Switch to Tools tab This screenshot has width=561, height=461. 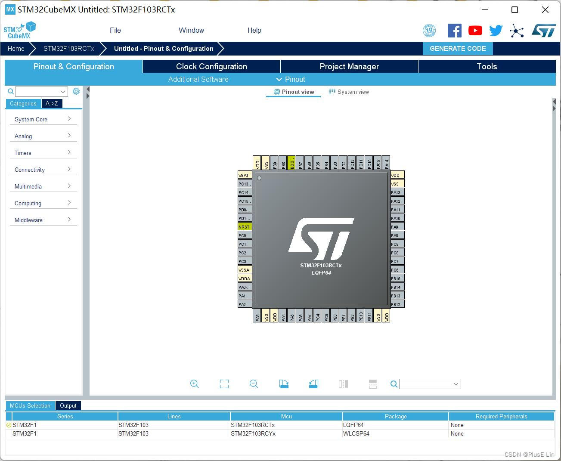coord(487,66)
